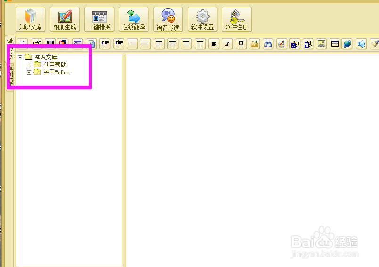Click the paint palette brush icon
The width and height of the screenshot is (379, 267).
[281, 44]
